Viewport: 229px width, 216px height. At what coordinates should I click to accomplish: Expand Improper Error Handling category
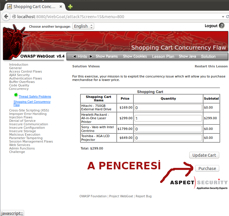[28, 114]
